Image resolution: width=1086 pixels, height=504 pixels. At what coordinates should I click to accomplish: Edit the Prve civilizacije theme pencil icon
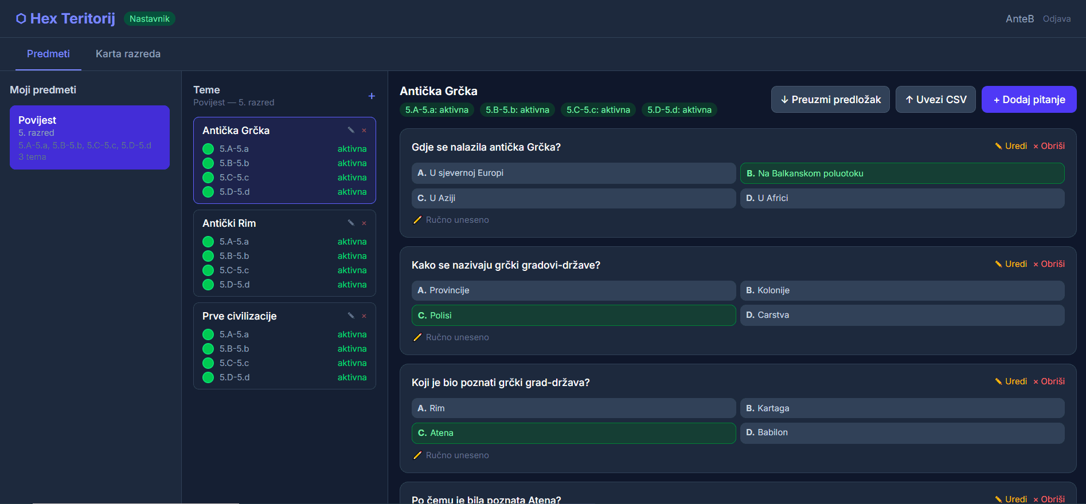click(351, 316)
